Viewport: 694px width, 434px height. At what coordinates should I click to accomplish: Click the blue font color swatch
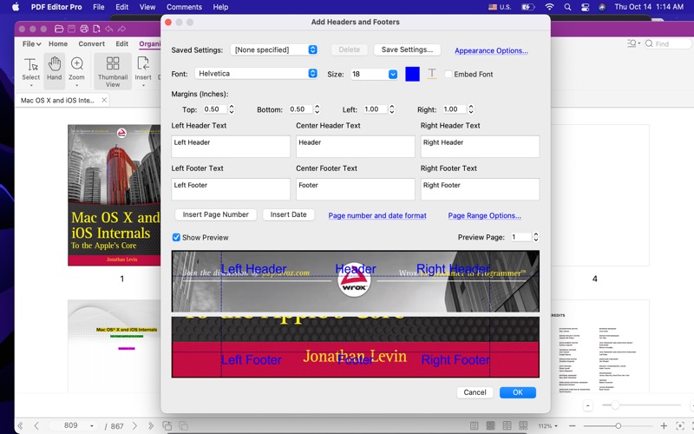click(x=413, y=74)
